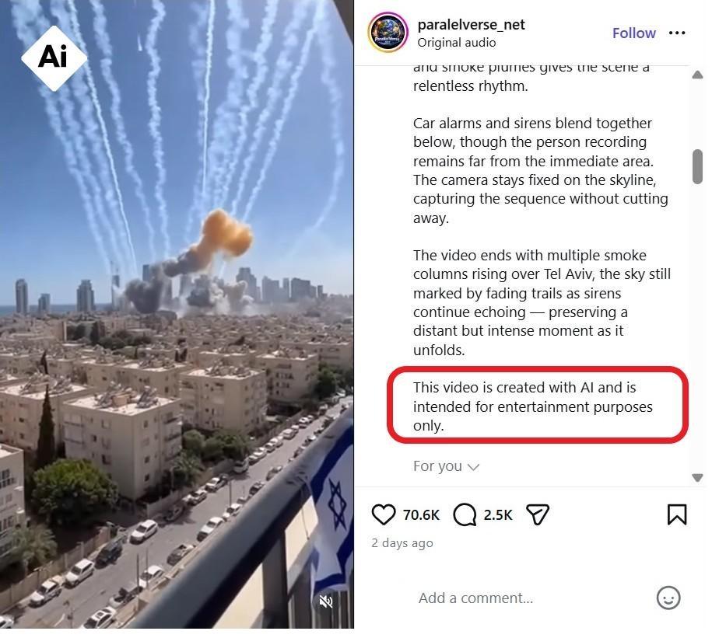Open more options three-dot menu

(677, 33)
